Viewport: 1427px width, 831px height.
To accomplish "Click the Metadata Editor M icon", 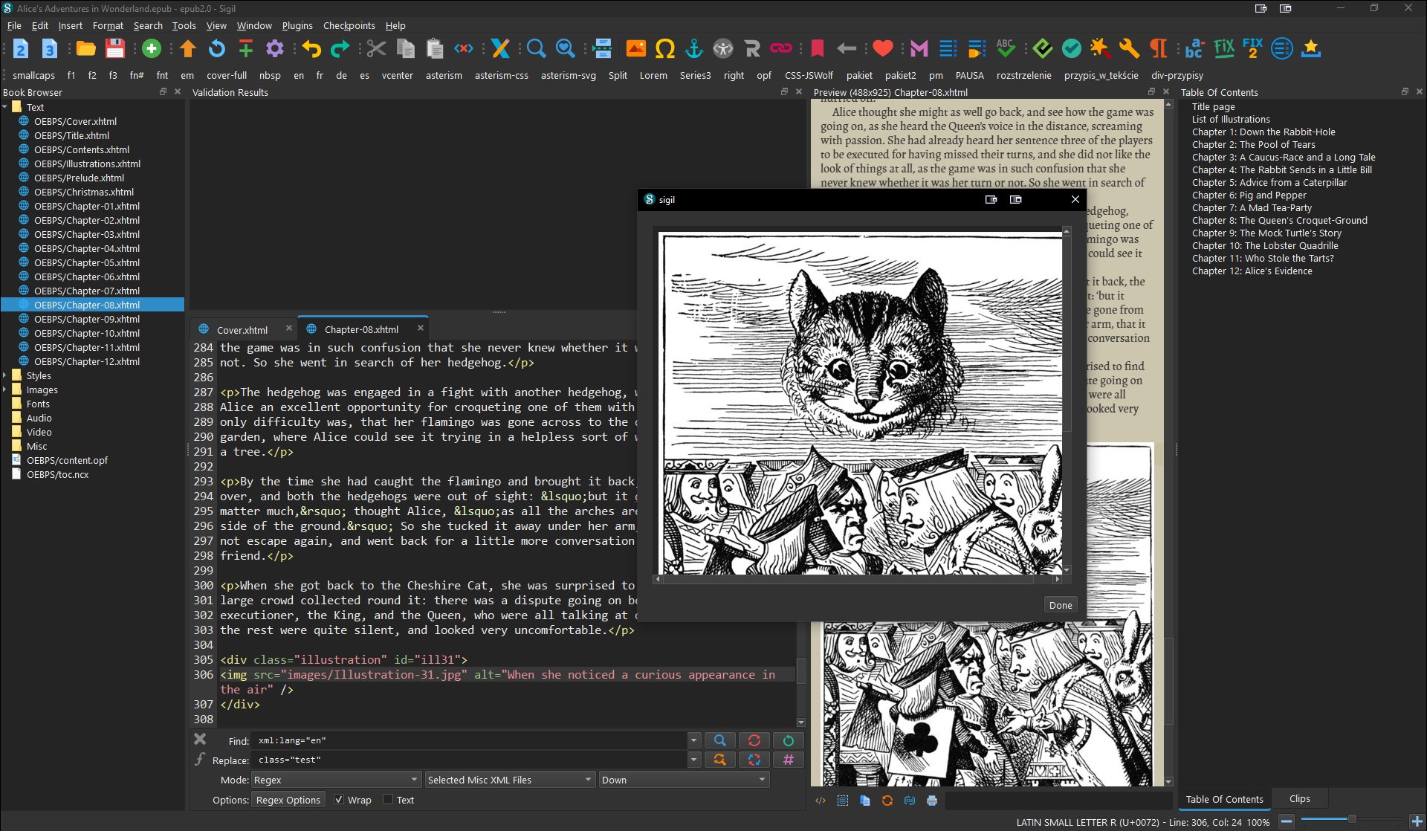I will pyautogui.click(x=919, y=49).
